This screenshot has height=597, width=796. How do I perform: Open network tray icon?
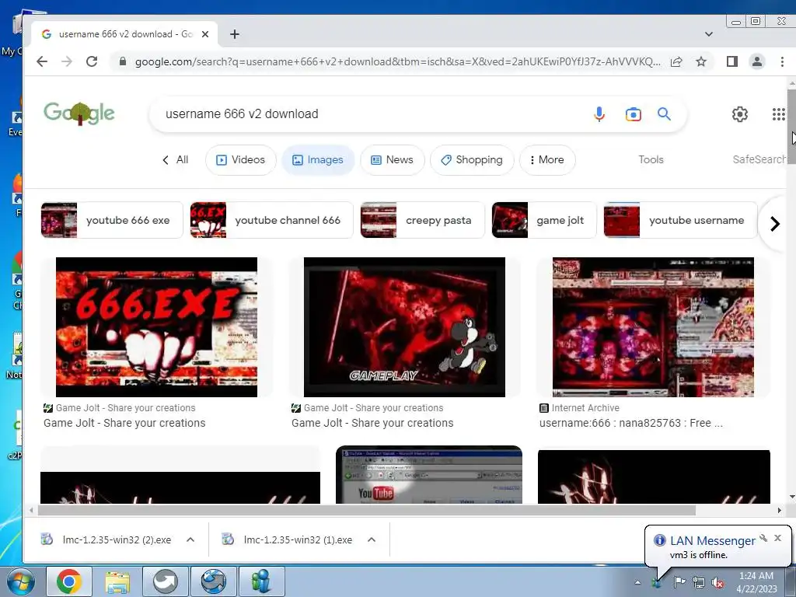tap(699, 582)
